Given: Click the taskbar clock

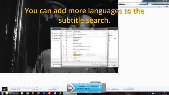Looking at the screenshot, I should pyautogui.click(x=164, y=93).
